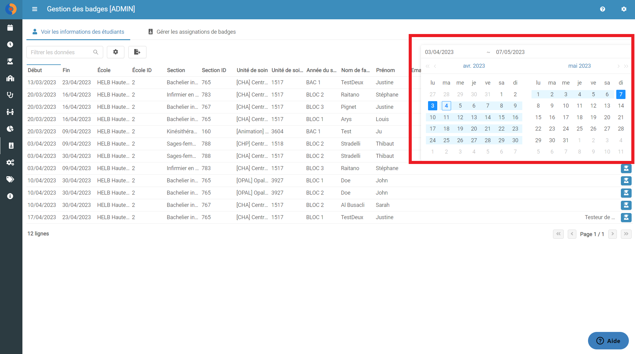Sort by École column header
This screenshot has width=635, height=354.
click(x=104, y=70)
